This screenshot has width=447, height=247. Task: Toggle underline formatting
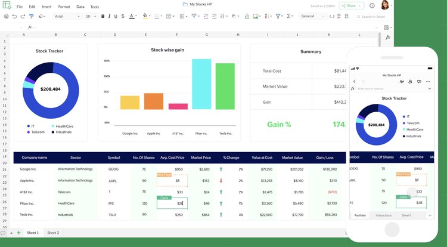[x=116, y=17]
